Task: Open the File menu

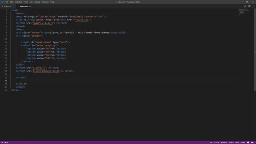Action: click(x=7, y=2)
